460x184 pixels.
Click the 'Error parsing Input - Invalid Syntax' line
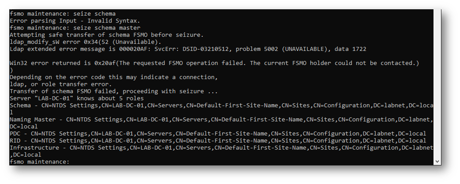pos(75,21)
